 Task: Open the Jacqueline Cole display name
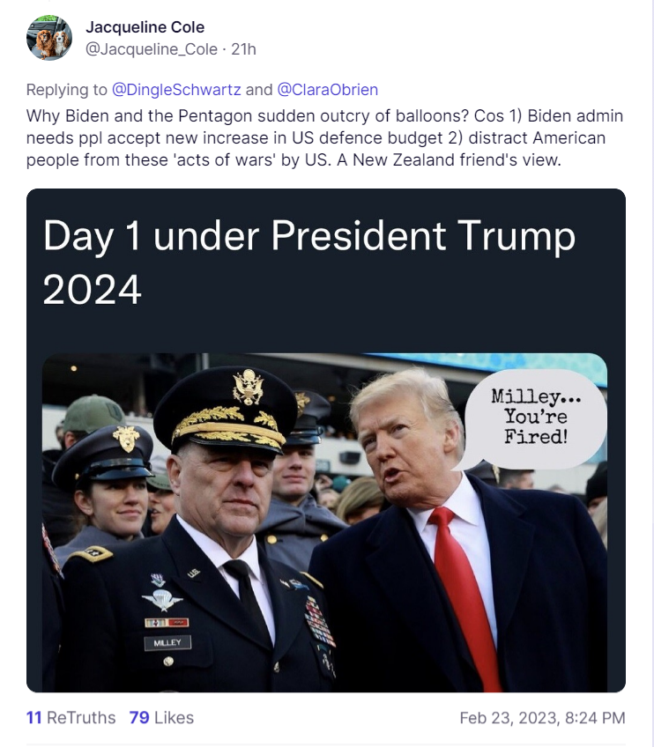[145, 27]
